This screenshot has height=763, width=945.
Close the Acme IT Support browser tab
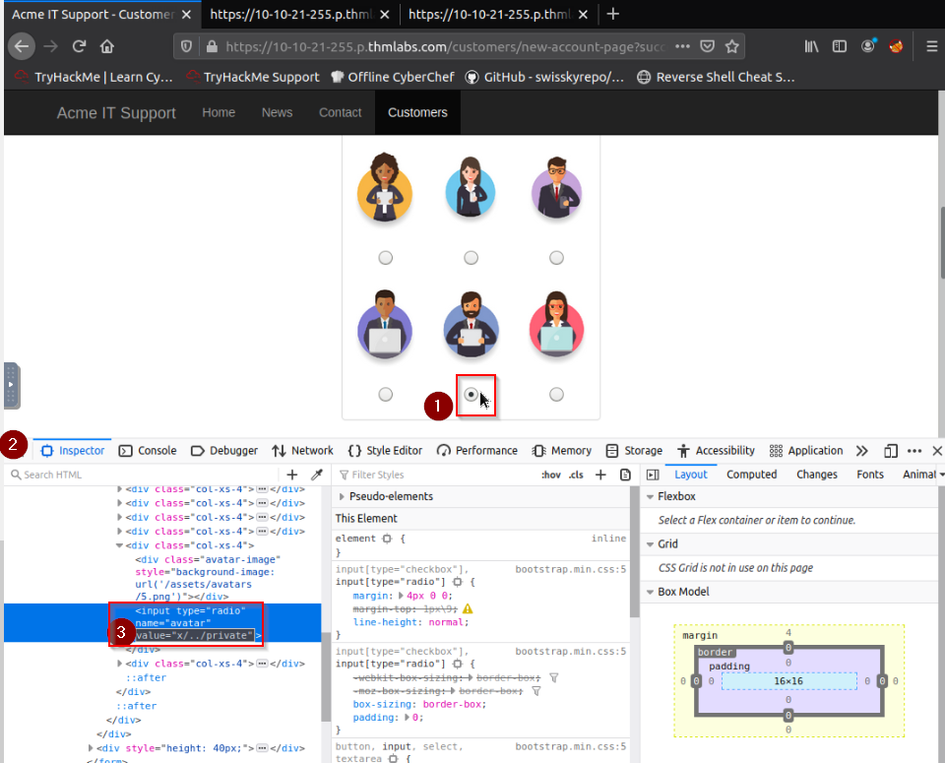[x=187, y=15]
